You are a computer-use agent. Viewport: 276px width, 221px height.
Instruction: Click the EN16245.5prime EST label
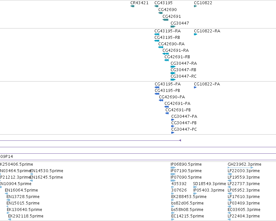46,177
